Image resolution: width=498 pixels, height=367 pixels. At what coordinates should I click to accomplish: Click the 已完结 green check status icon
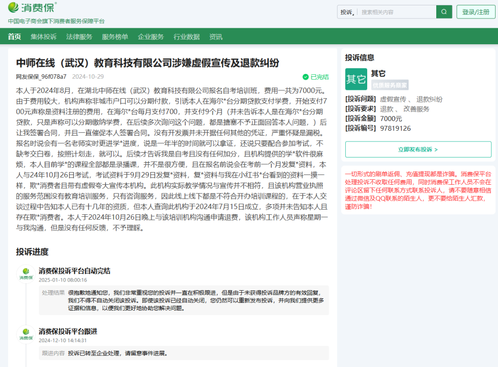click(x=305, y=77)
